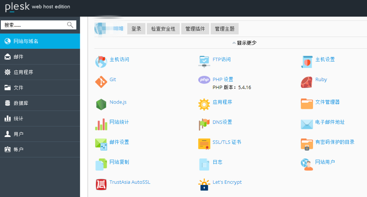367x197 pixels.
Task: Open the 文件管理器 folder icon
Action: point(307,104)
